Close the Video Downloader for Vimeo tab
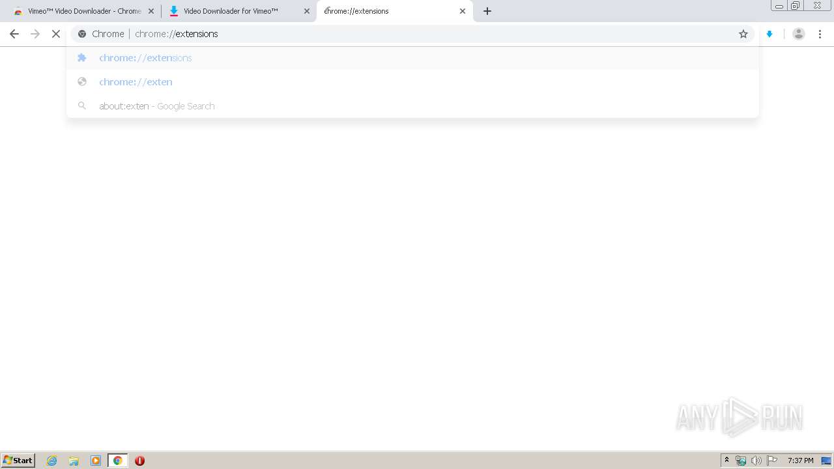The image size is (834, 469). coord(307,11)
